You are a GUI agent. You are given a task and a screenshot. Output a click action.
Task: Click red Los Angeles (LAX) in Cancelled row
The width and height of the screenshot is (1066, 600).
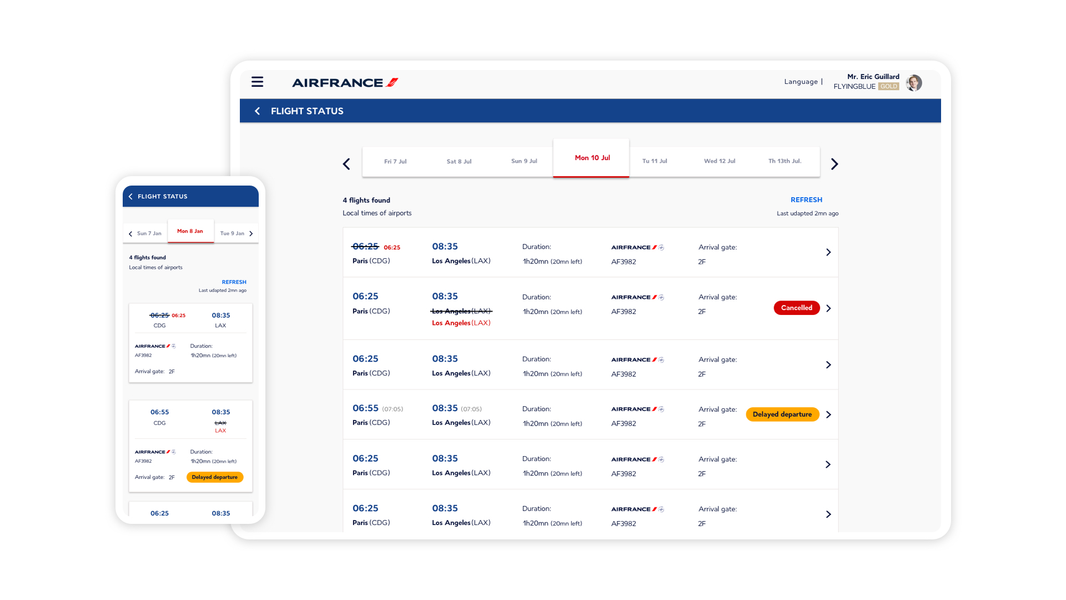461,323
